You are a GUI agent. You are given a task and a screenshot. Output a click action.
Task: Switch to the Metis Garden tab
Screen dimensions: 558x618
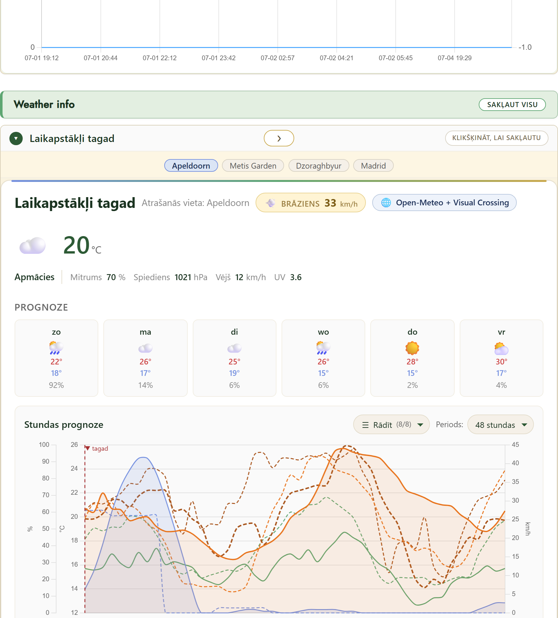[253, 165]
